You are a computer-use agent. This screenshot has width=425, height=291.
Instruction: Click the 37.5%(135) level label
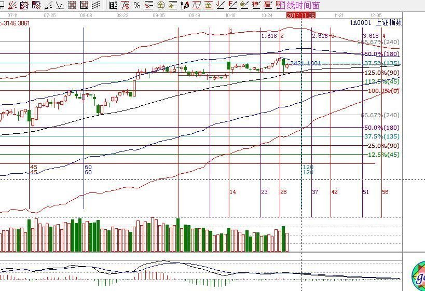coord(382,136)
